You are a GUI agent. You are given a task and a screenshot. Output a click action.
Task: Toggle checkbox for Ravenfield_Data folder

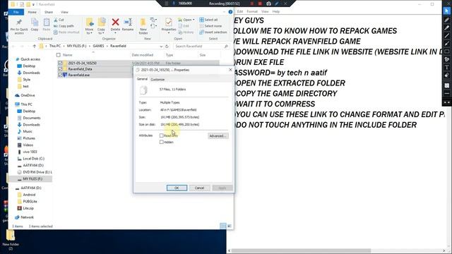point(60,69)
